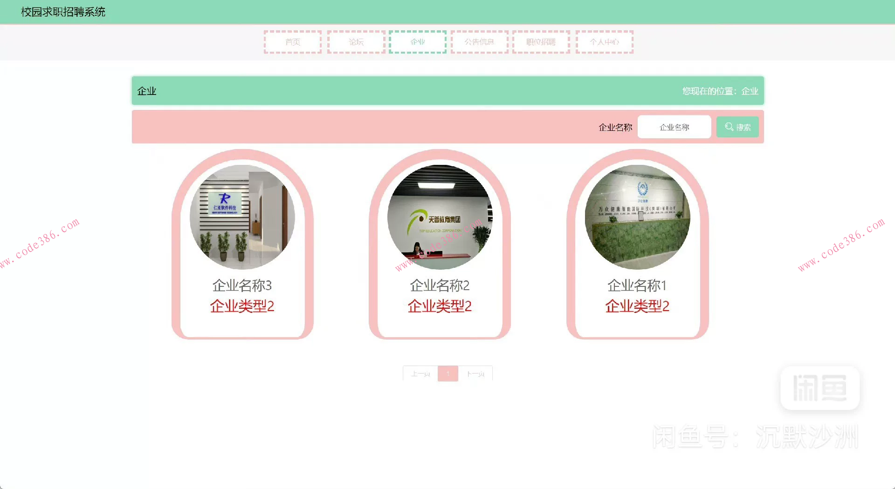
Task: Open 企业类型2 link under 企业名称1
Action: click(x=637, y=306)
